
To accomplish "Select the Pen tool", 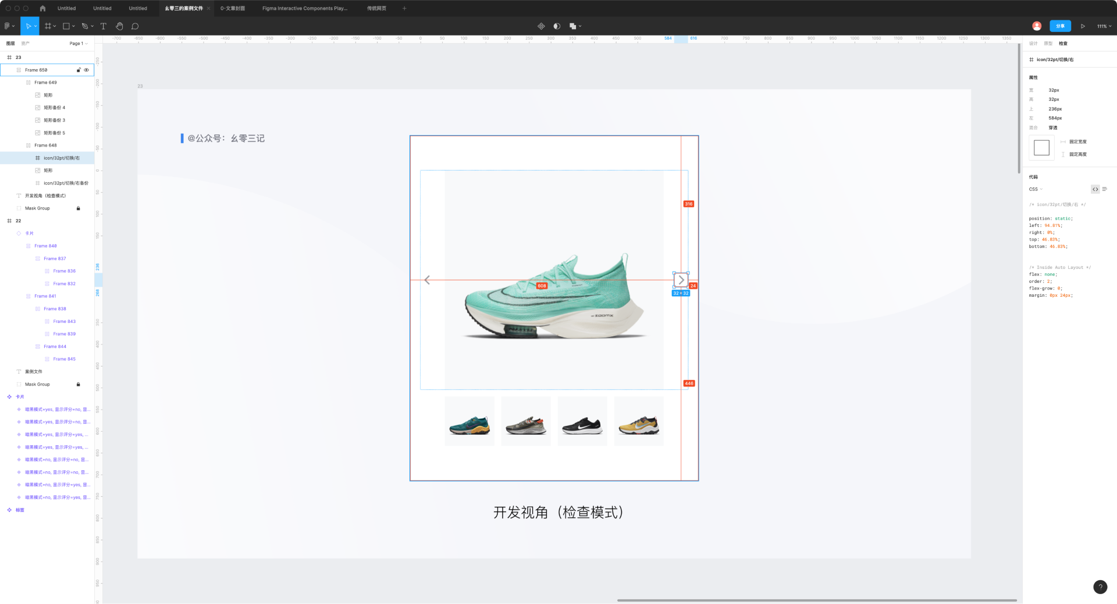I will (85, 26).
